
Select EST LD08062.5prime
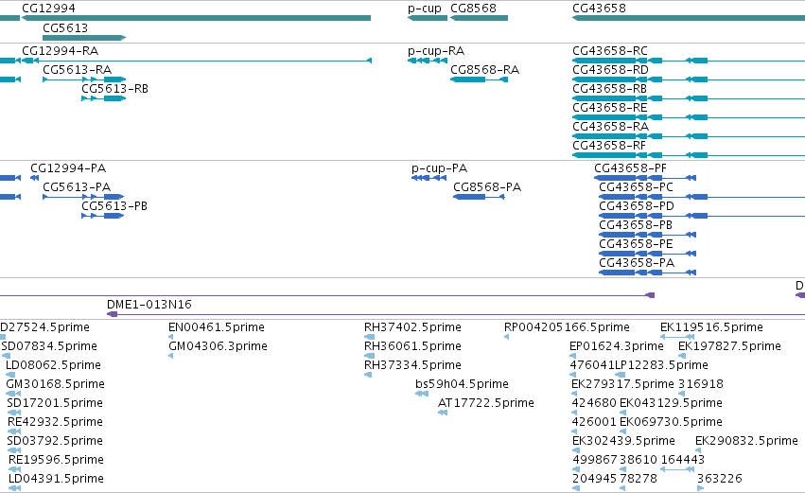click(53, 365)
